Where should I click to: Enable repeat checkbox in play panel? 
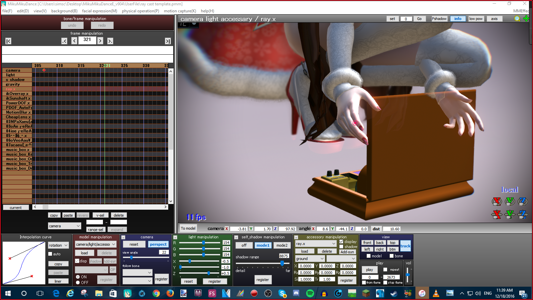385,270
